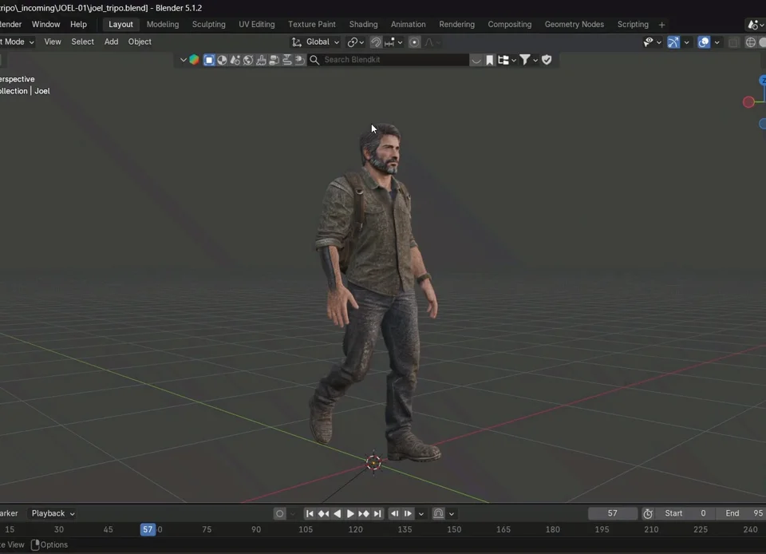Viewport: 766px width, 554px height.
Task: Toggle X-ray view button
Action: (734, 42)
